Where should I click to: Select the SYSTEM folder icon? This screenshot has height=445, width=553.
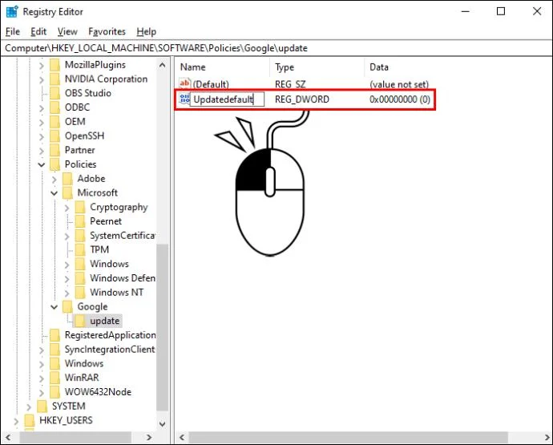[42, 407]
